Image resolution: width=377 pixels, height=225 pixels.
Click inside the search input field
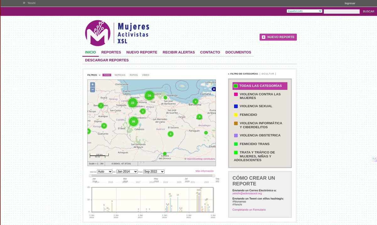click(341, 11)
